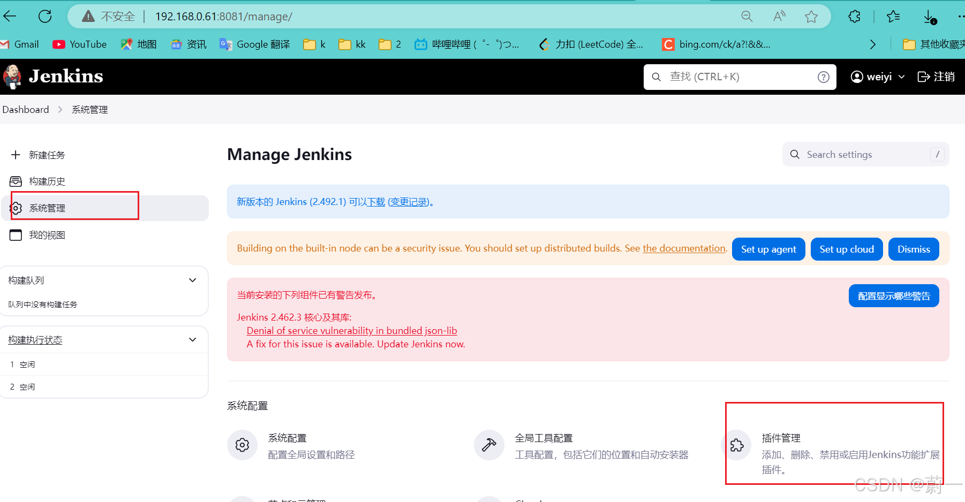
Task: Open the weiyi user dropdown arrow
Action: (902, 77)
